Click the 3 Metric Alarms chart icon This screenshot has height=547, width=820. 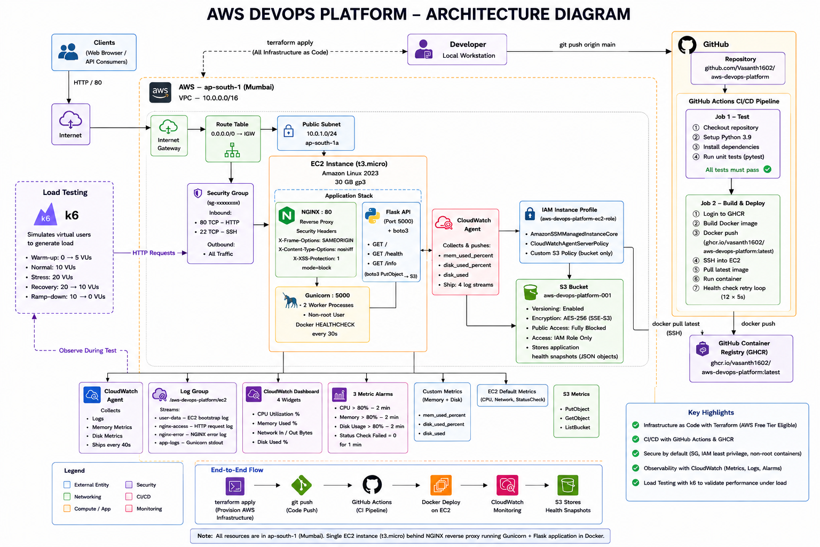coord(340,395)
